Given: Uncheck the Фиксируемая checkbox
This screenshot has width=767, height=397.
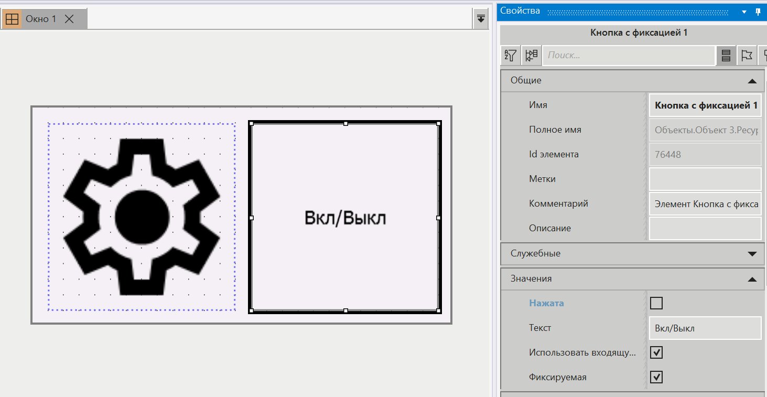Looking at the screenshot, I should (x=656, y=377).
